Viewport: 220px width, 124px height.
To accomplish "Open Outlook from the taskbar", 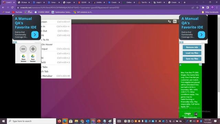I will [x=88, y=121].
